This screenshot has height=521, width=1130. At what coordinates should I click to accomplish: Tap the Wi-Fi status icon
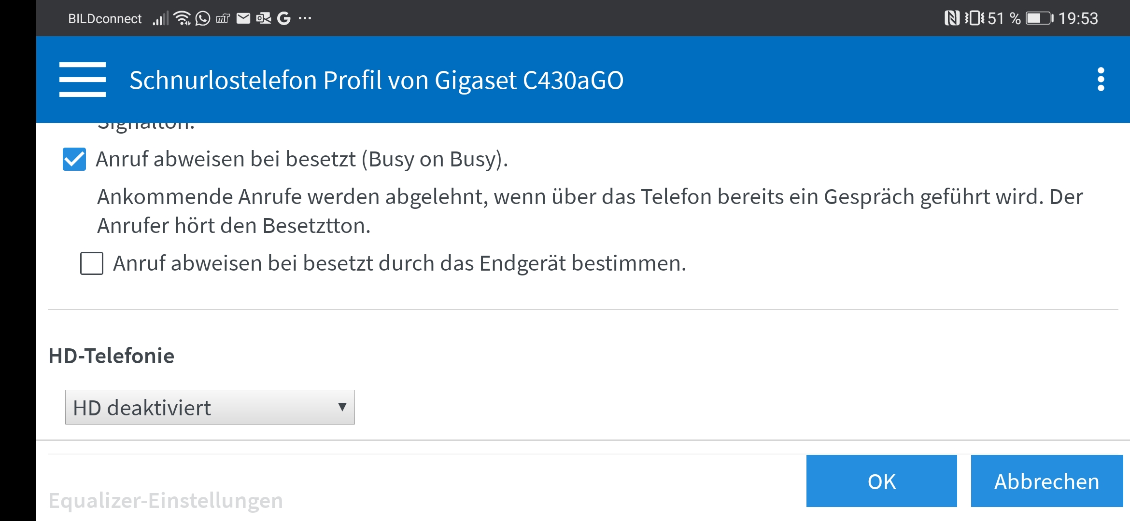click(182, 18)
